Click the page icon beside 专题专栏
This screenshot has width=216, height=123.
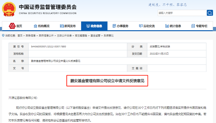pos(193,26)
